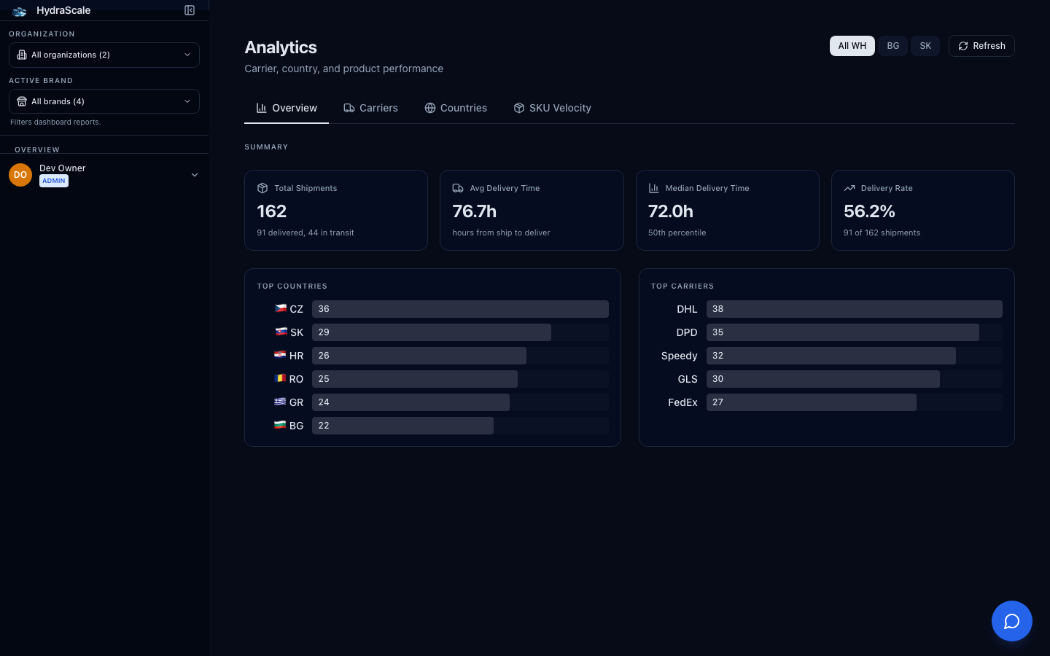The height and width of the screenshot is (656, 1050).
Task: Collapse the sidebar panel icon
Action: coord(190,10)
